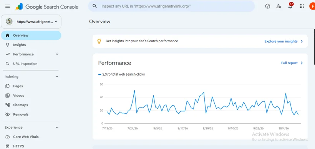
Task: Open the orange account avatar
Action: pyautogui.click(x=312, y=6)
